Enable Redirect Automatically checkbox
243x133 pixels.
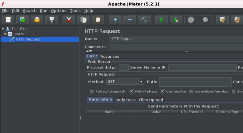92,91
